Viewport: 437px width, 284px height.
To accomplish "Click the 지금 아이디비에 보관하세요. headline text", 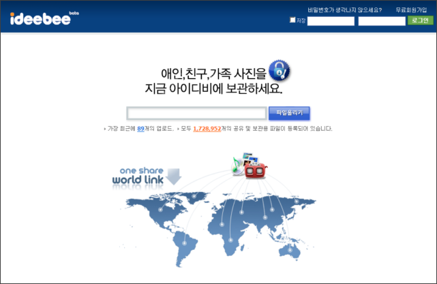I will (x=213, y=89).
